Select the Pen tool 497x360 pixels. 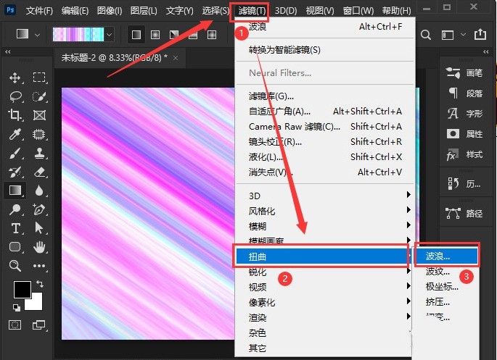click(x=39, y=209)
